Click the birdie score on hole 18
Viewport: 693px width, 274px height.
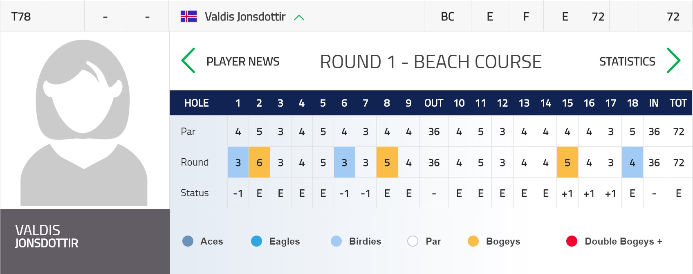tap(632, 162)
